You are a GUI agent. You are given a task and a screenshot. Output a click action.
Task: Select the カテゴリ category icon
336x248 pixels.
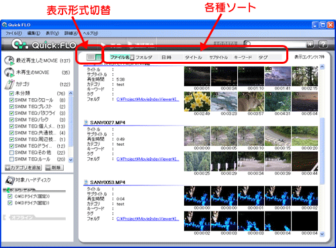click(9, 84)
